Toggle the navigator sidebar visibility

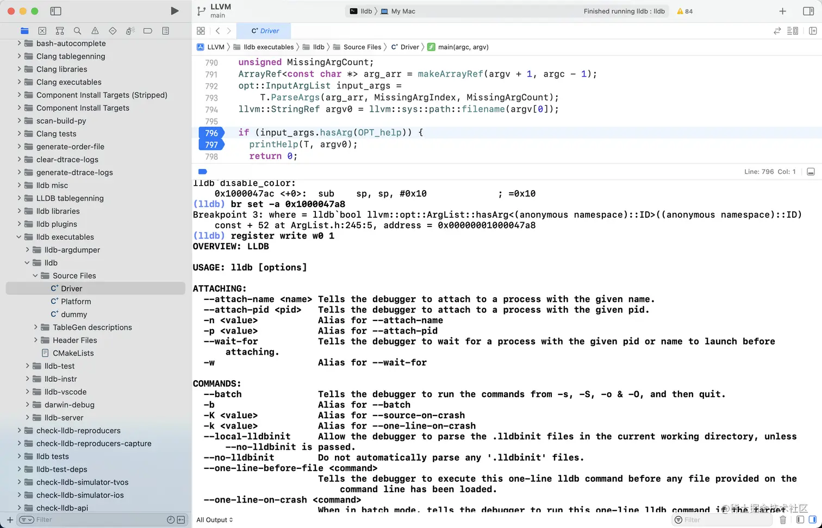coord(55,11)
